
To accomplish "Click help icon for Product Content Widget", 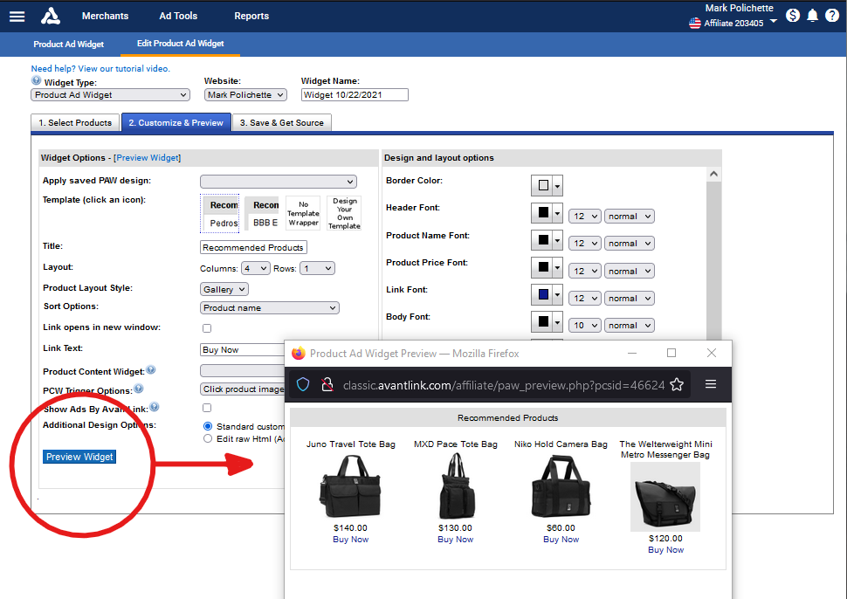I will point(151,370).
